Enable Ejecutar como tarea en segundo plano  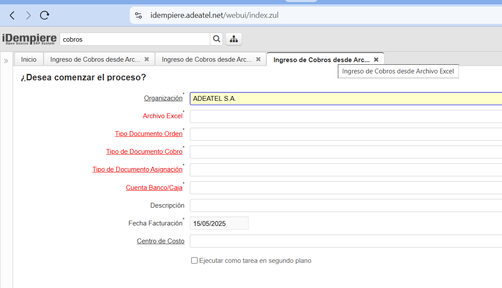(195, 261)
